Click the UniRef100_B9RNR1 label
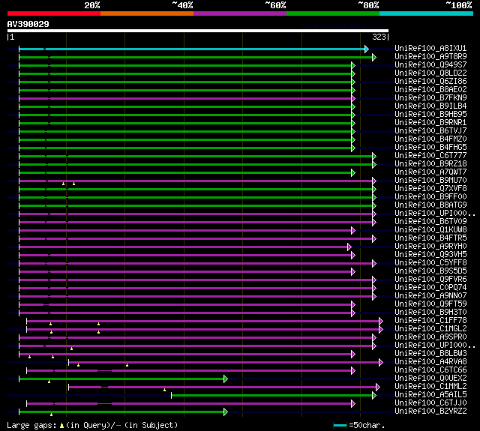 [x=430, y=123]
